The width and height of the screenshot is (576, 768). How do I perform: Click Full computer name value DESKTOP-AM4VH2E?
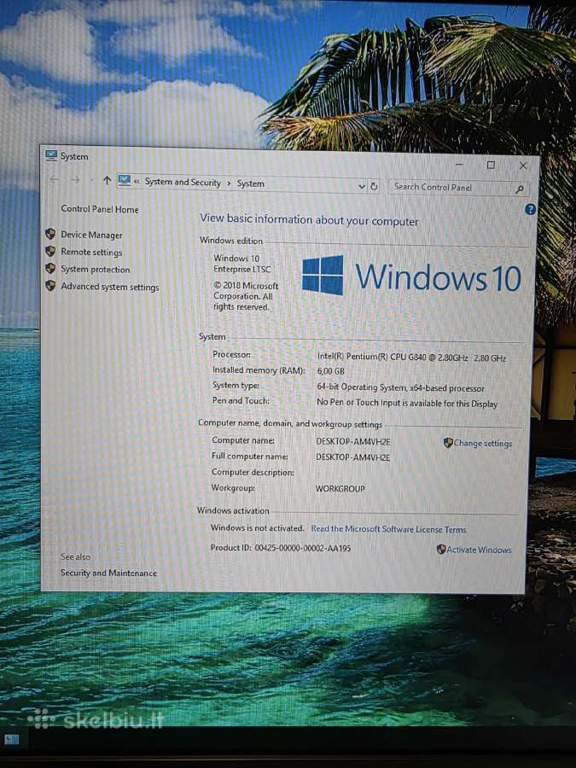pyautogui.click(x=352, y=457)
